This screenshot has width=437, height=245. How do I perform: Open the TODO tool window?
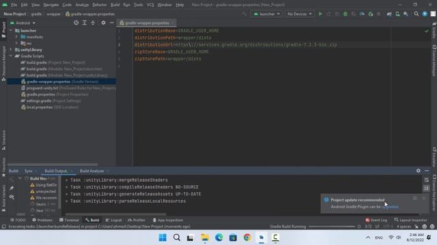[18, 220]
